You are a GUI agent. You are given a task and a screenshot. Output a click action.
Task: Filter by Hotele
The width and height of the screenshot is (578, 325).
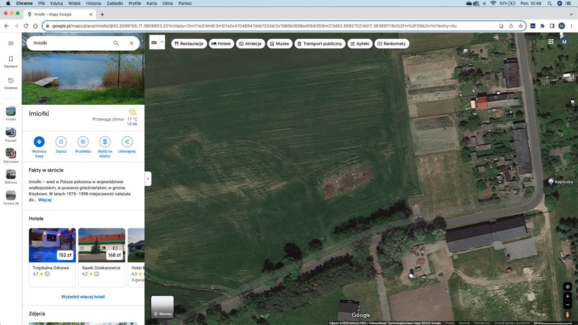tap(221, 44)
